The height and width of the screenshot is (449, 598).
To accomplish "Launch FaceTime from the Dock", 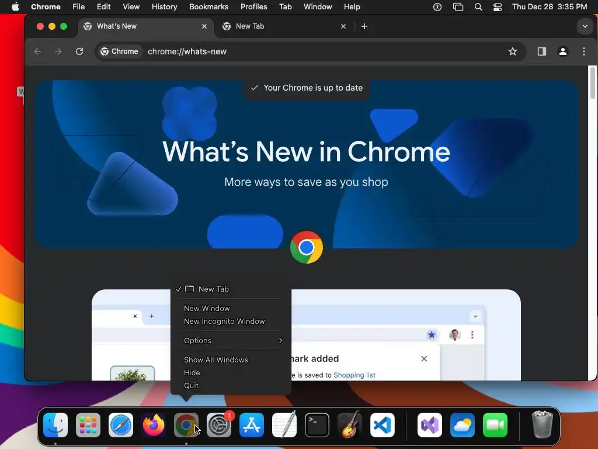I will coord(495,425).
